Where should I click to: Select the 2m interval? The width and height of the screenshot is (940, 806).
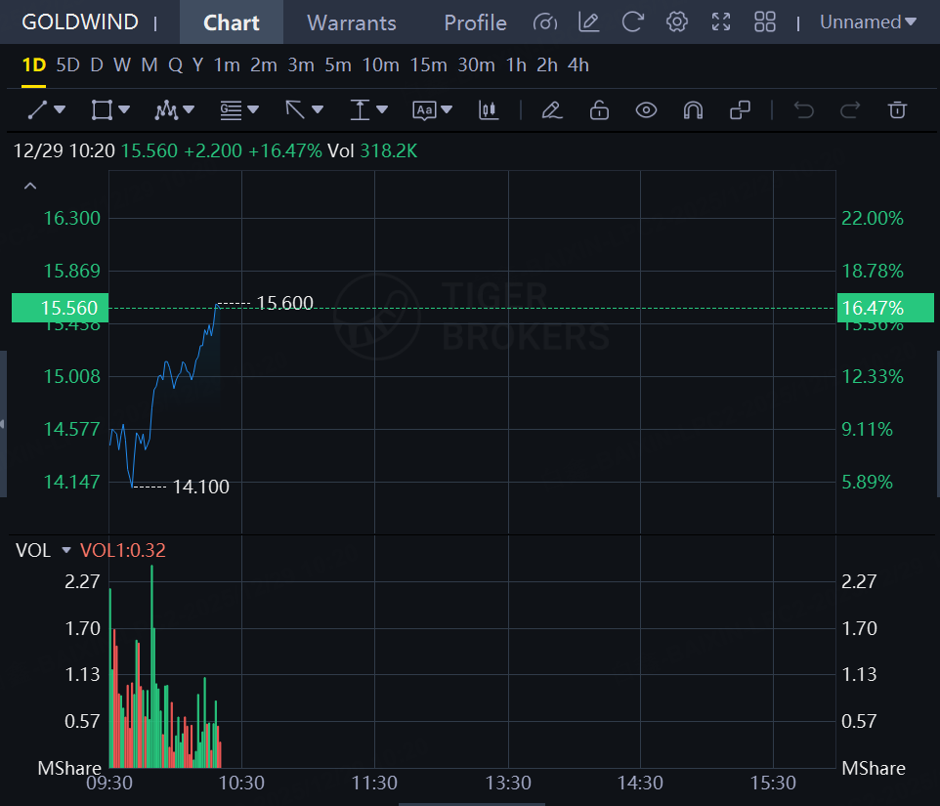pyautogui.click(x=264, y=64)
